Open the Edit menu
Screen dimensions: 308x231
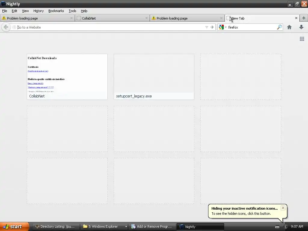(x=14, y=11)
